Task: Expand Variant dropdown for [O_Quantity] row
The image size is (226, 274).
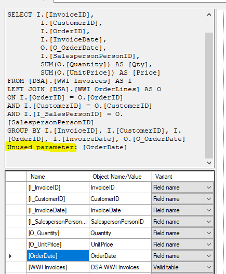Action: [209, 233]
